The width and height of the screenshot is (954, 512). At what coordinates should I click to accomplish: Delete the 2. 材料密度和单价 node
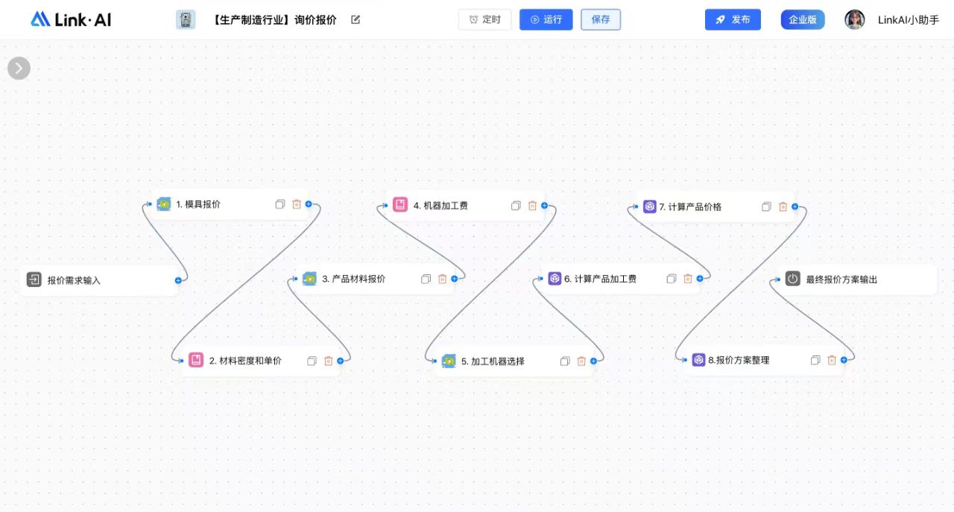click(329, 361)
